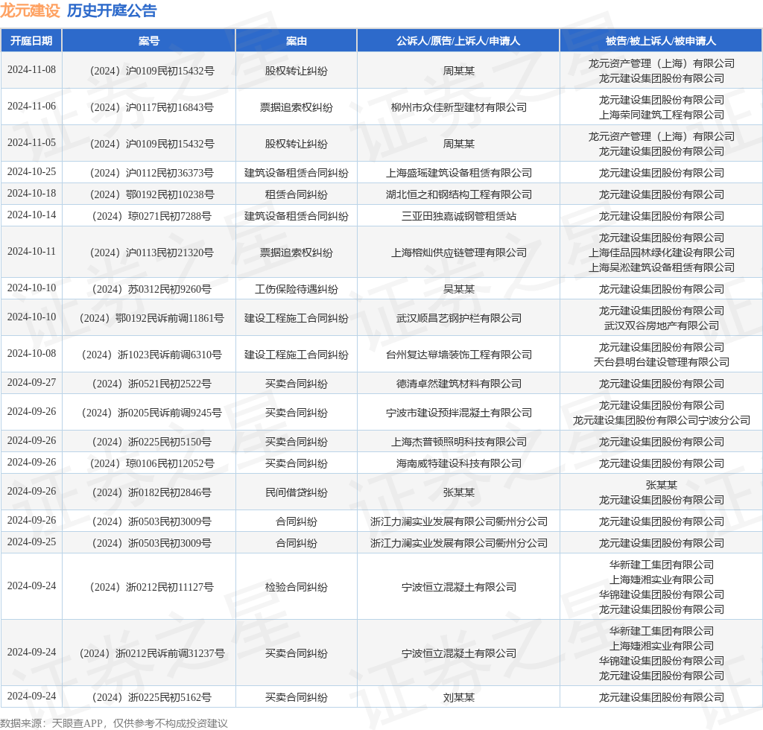Click case number 沪0117民初16843号
Viewport: 763px width, 730px height.
152,107
